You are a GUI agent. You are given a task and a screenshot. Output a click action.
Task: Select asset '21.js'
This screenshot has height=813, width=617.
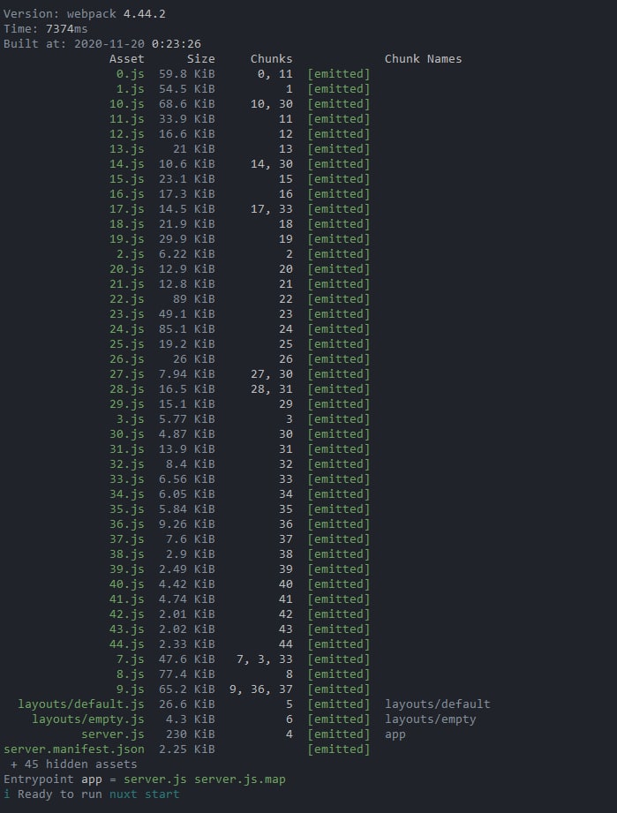[126, 284]
